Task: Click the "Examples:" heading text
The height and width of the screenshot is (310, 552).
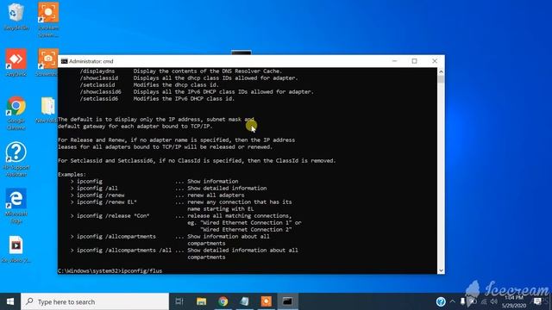Action: [x=72, y=174]
